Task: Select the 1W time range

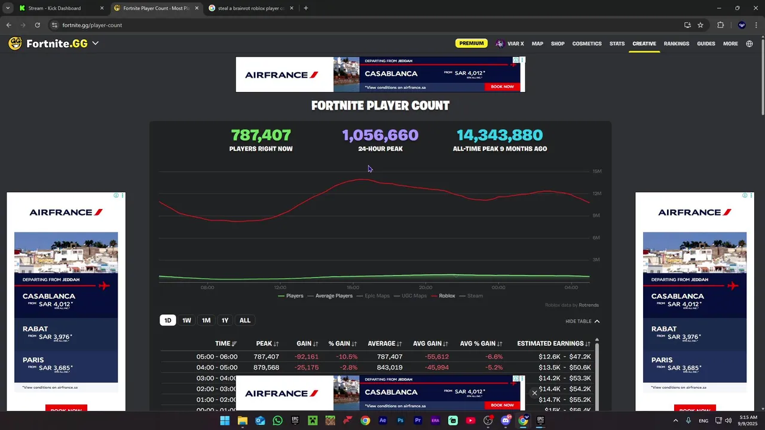Action: pos(186,321)
